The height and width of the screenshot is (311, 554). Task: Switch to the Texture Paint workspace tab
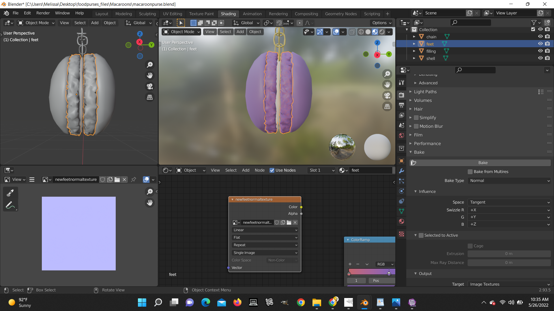(201, 14)
